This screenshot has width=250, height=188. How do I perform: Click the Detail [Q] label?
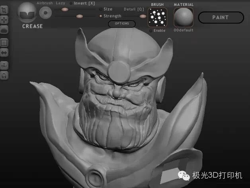(x=134, y=10)
